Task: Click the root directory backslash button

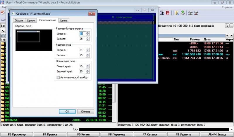Action: [227, 26]
